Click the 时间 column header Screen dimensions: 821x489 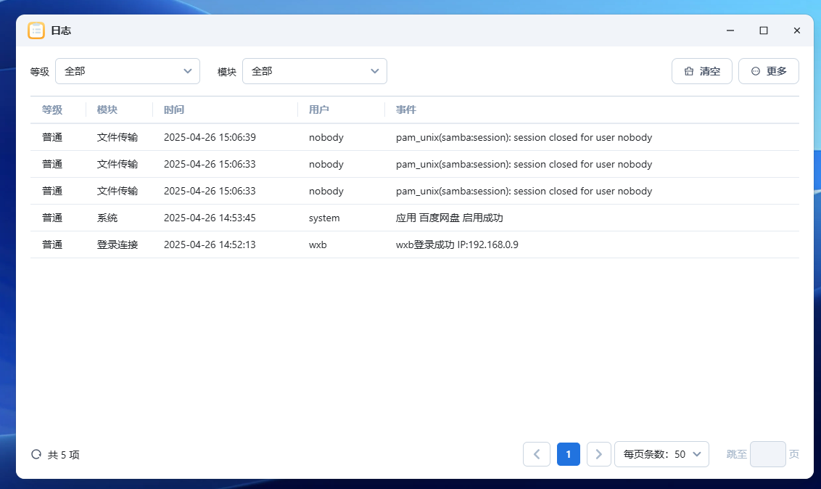(x=174, y=110)
